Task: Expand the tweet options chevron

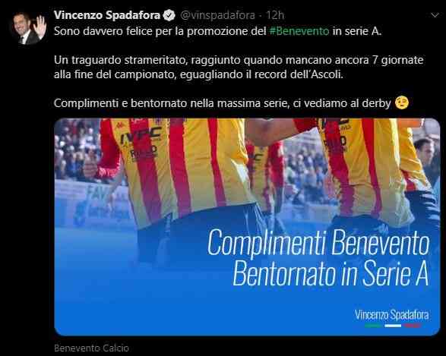Action: (x=435, y=15)
